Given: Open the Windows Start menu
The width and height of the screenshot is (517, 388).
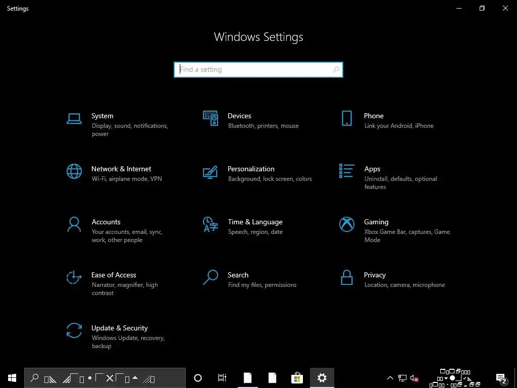Looking at the screenshot, I should pos(12,378).
